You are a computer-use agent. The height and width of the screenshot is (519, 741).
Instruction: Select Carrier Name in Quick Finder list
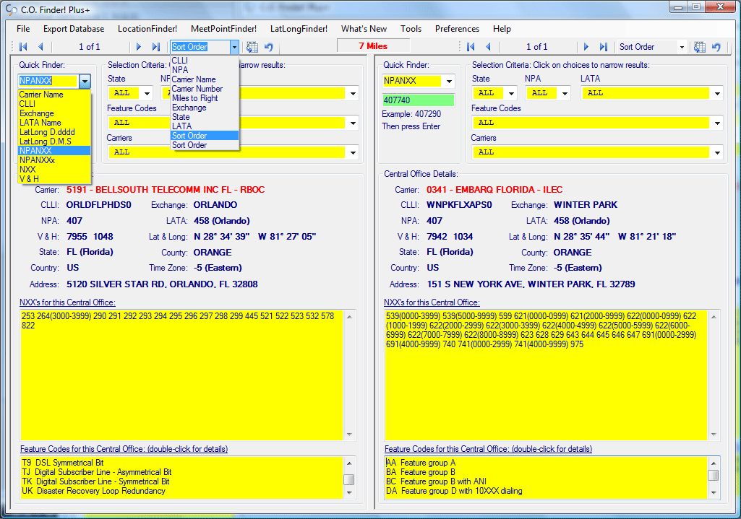[x=54, y=95]
